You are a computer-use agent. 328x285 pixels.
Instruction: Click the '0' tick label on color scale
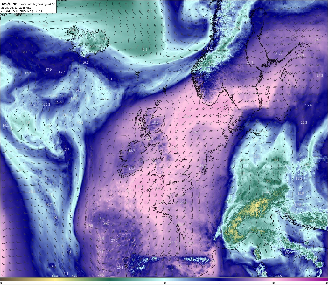tap(1, 283)
